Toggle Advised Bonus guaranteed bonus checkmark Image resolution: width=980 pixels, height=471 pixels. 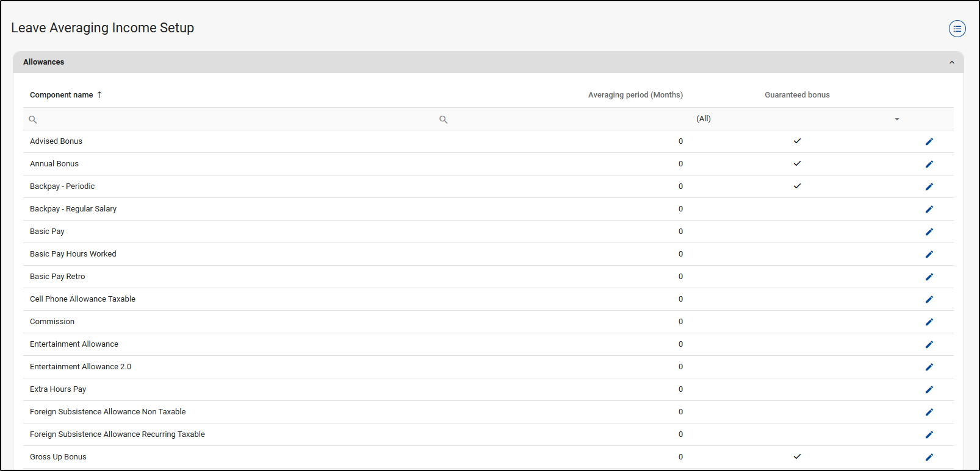pos(797,141)
